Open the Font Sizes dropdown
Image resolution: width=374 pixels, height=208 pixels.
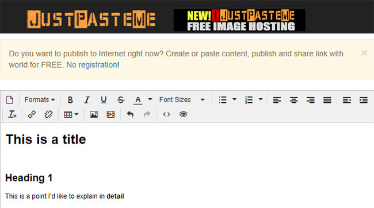tap(182, 100)
